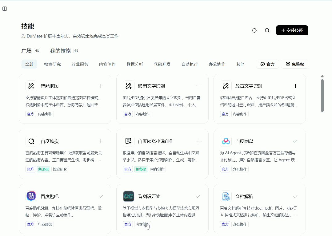This screenshot has width=332, height=236.
Task: Open the 智能抠图 skill title
Action: [x=50, y=86]
